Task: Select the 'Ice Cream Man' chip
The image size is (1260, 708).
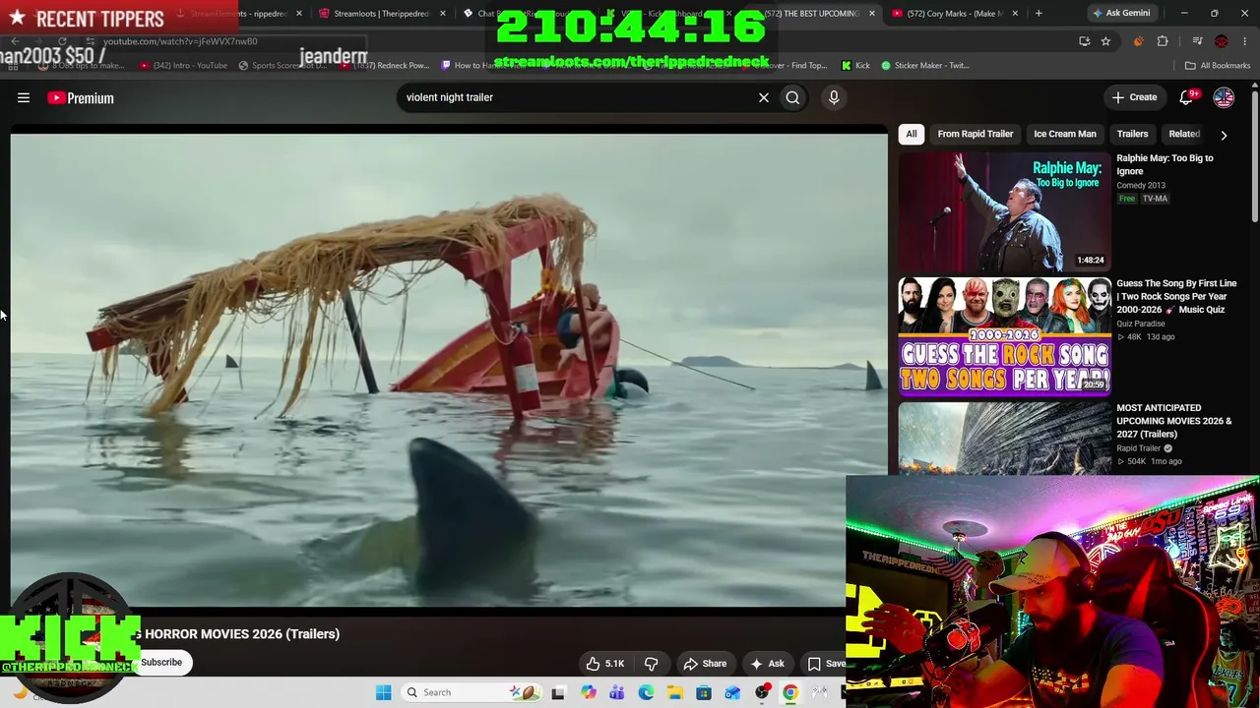Action: 1065,134
